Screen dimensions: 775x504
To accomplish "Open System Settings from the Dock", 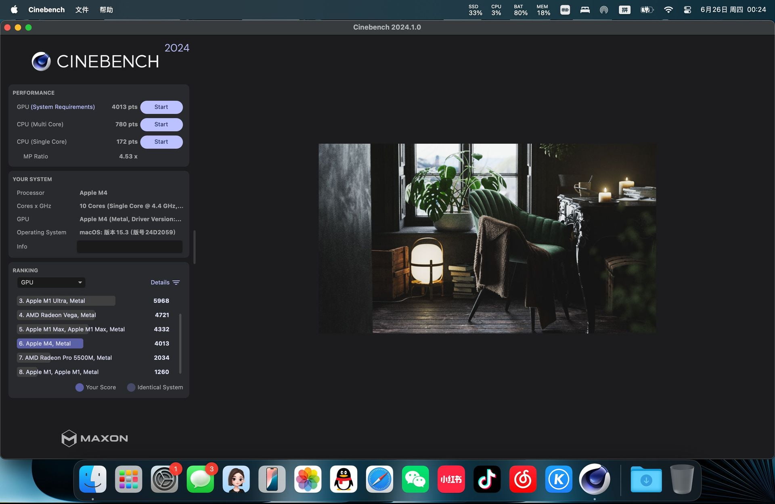I will tap(164, 479).
